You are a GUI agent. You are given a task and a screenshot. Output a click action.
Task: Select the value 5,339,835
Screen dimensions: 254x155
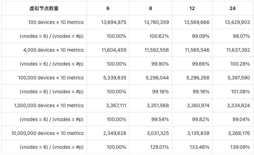(x=115, y=78)
